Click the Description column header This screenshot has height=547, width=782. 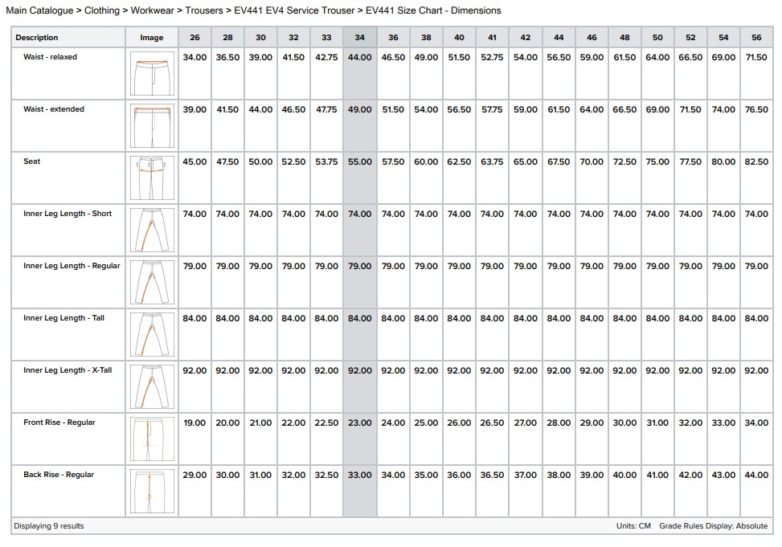[x=37, y=38]
